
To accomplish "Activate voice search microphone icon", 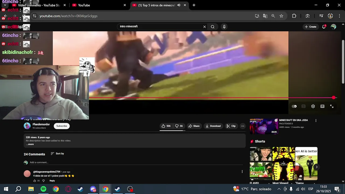I will coord(224,27).
